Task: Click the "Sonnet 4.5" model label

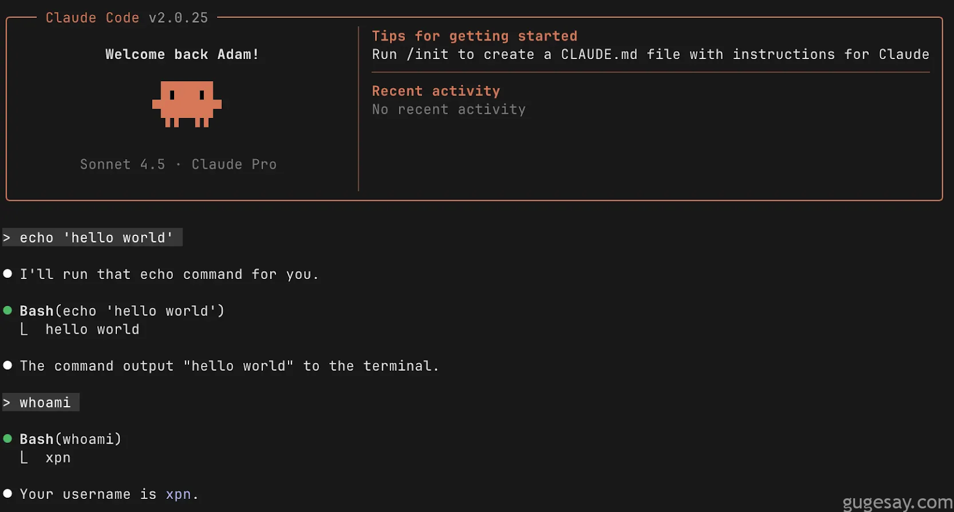Action: pyautogui.click(x=122, y=165)
